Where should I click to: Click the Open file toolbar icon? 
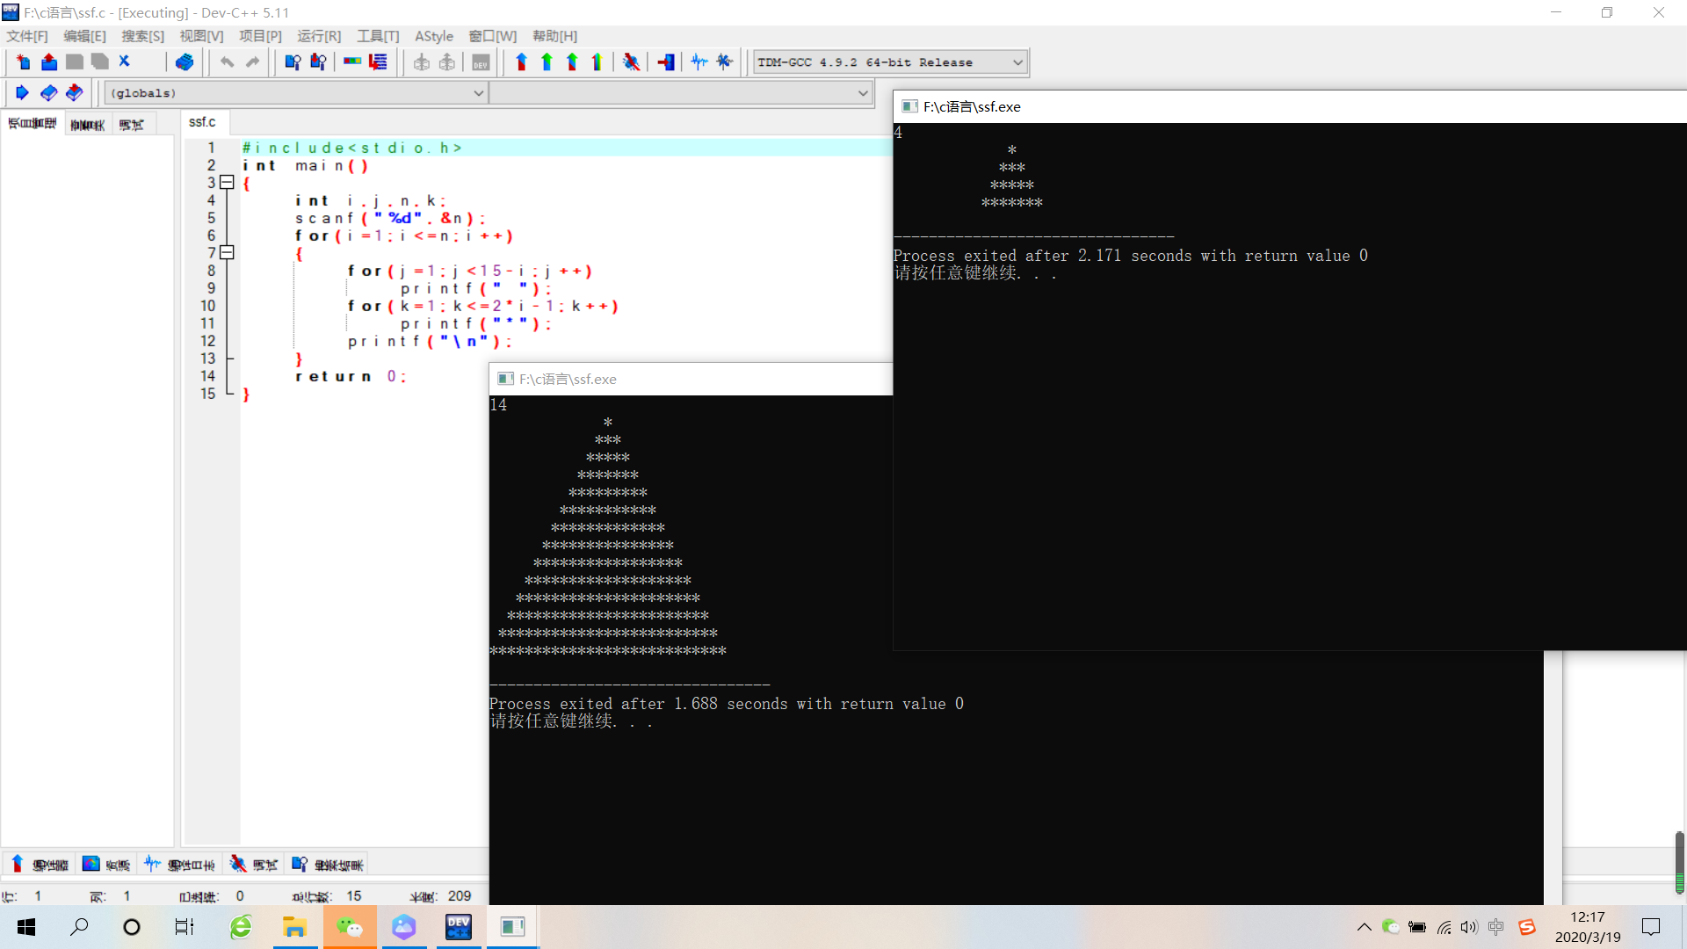point(47,62)
